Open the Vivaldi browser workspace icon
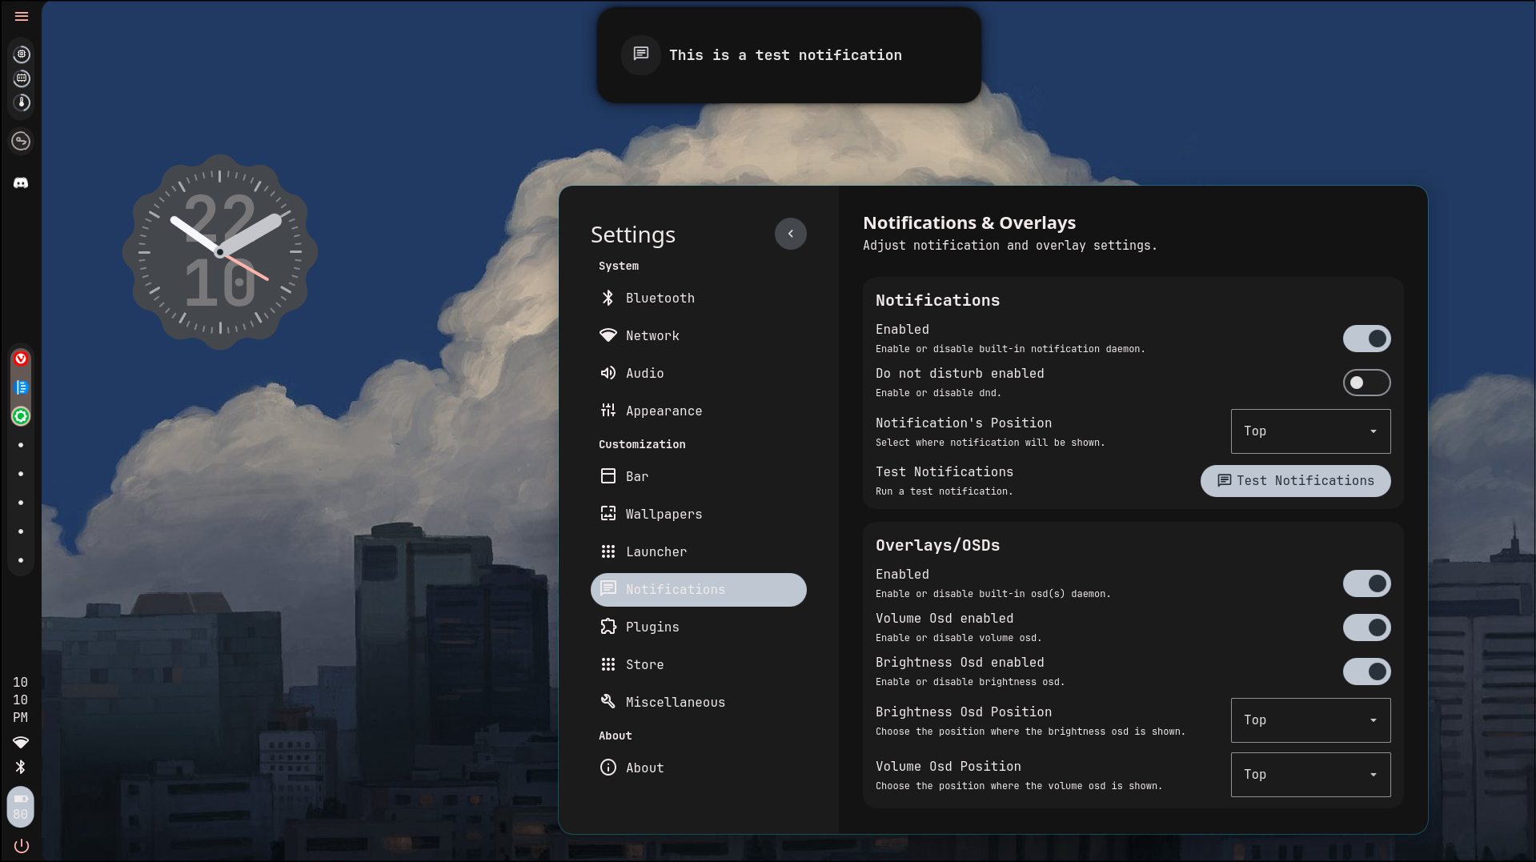This screenshot has width=1536, height=862. [21, 359]
